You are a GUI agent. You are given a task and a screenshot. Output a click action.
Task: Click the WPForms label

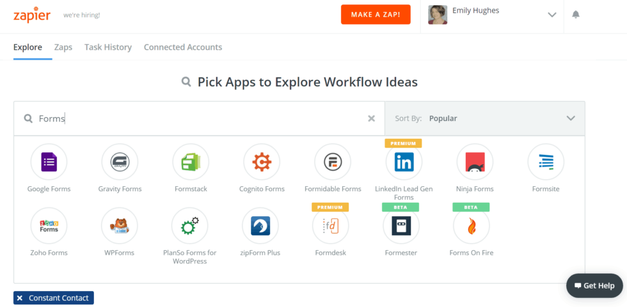click(119, 253)
